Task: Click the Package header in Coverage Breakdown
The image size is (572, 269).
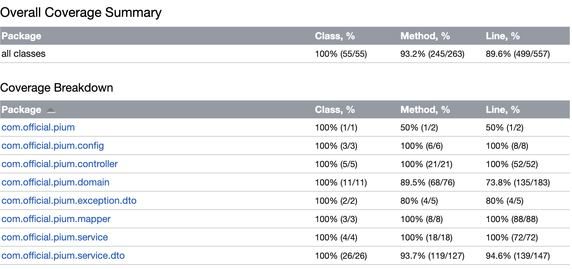Action: [x=21, y=110]
